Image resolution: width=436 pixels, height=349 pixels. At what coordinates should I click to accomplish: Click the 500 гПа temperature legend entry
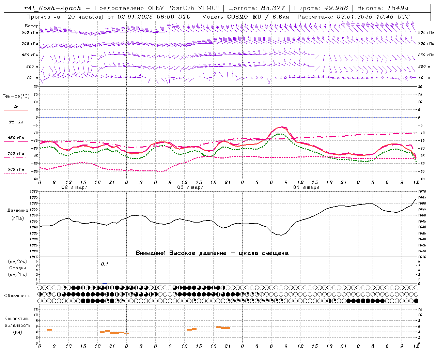click(x=16, y=169)
